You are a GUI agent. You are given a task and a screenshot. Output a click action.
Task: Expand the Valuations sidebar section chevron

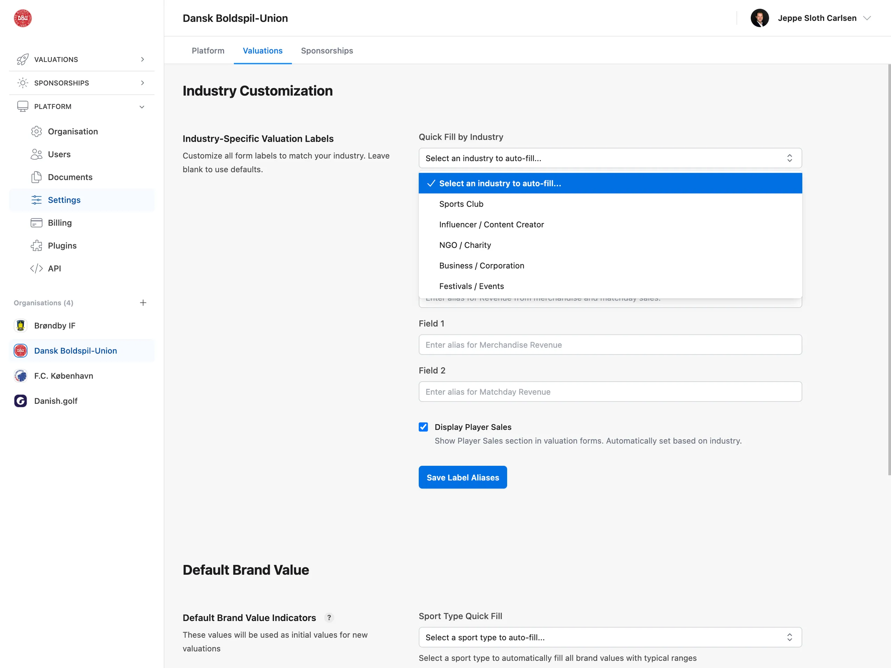pyautogui.click(x=142, y=59)
